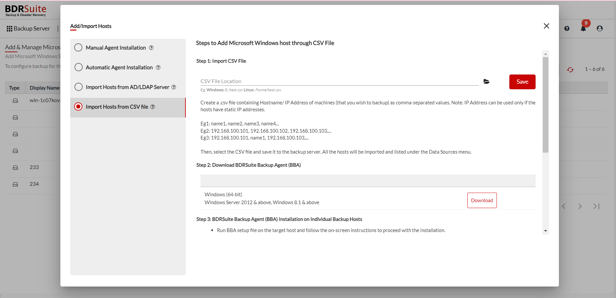Open help icon beside AD/LDAP Server option
This screenshot has height=298, width=616.
coord(174,87)
